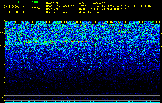
Task: Click the Receiver field label
Action: (x=52, y=9)
